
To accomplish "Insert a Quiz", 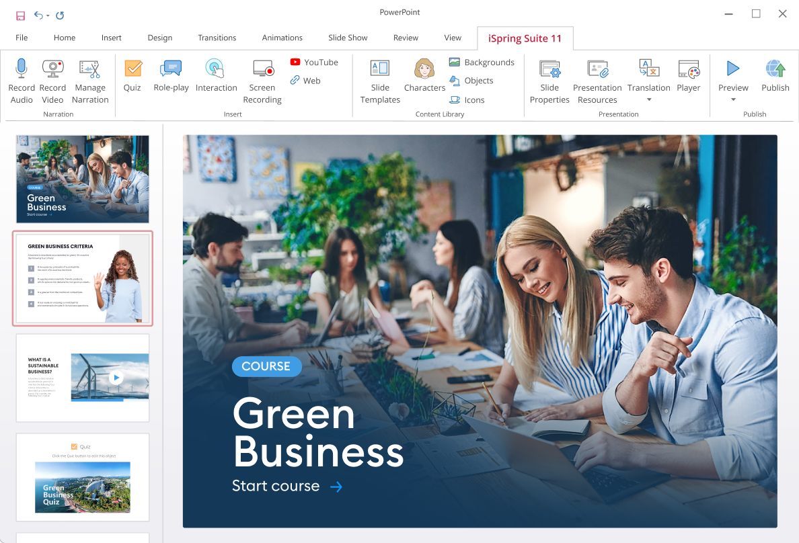I will click(x=132, y=81).
